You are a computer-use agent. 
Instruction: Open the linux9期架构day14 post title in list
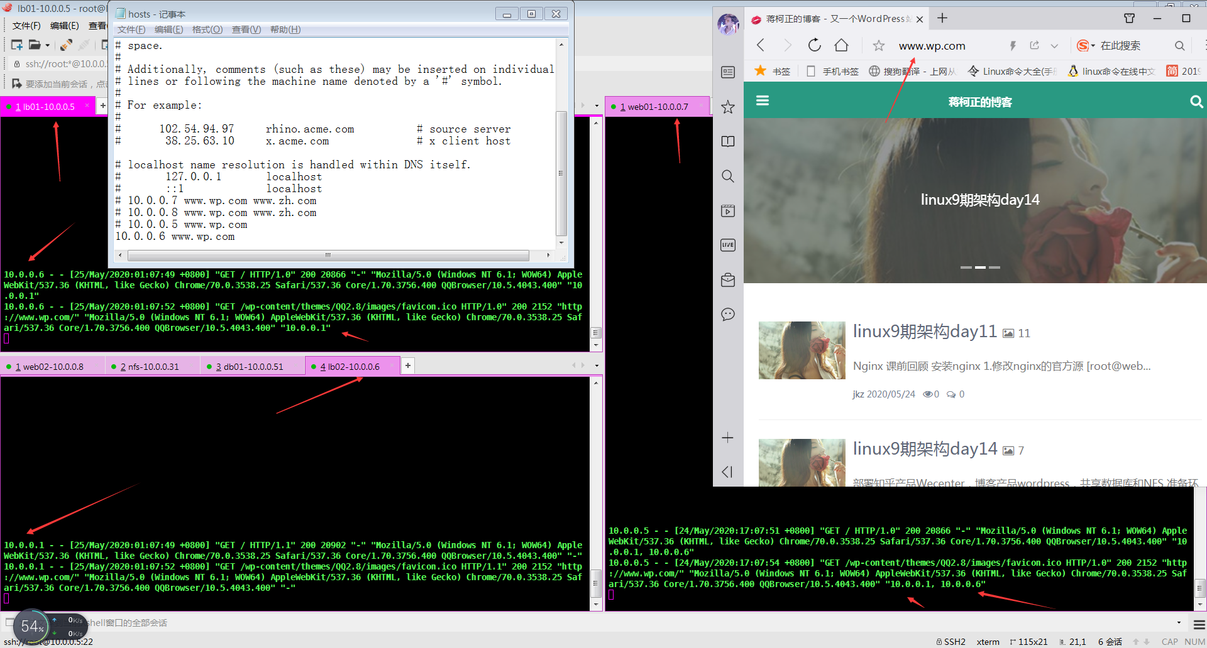(x=925, y=448)
